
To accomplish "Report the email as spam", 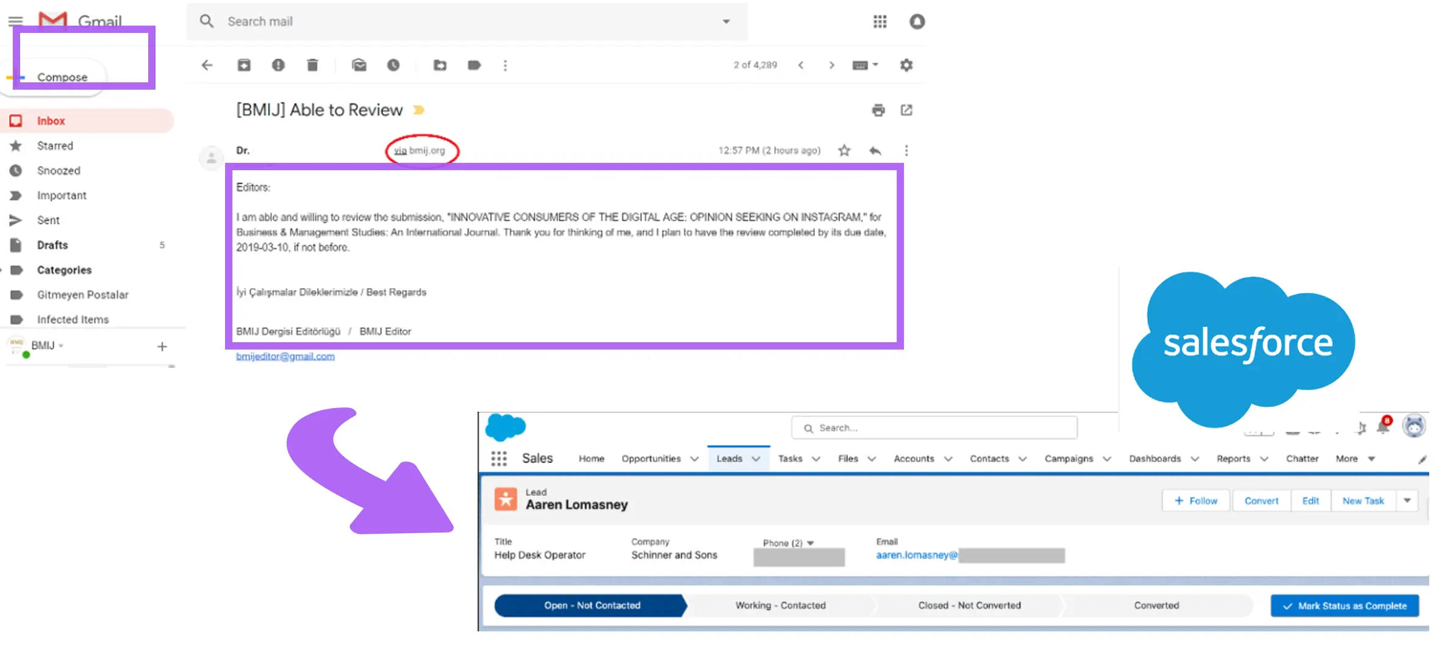I will 278,65.
